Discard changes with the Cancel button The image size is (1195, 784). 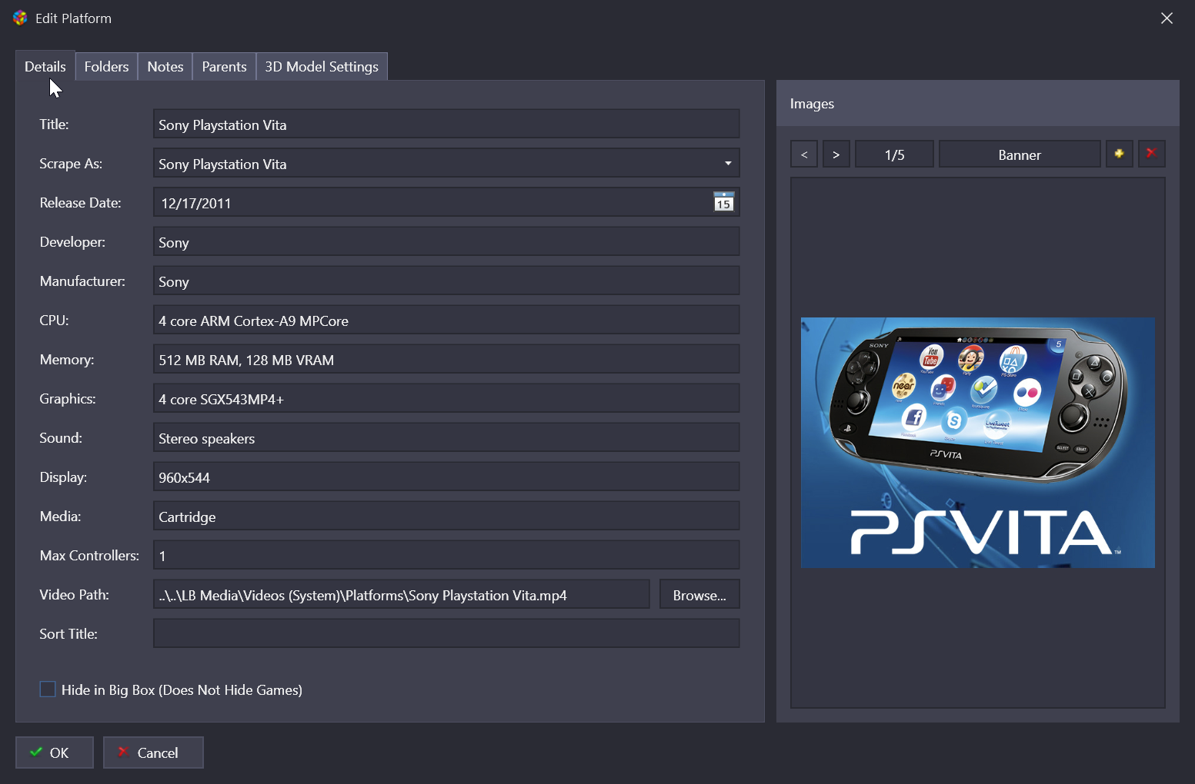(x=153, y=752)
